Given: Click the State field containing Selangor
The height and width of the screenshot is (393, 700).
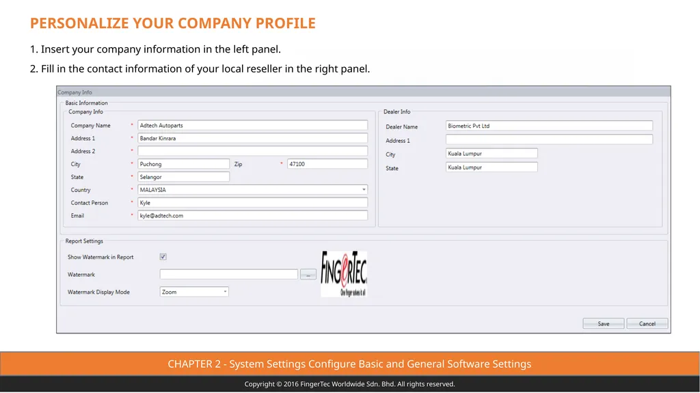Looking at the screenshot, I should pos(183,177).
